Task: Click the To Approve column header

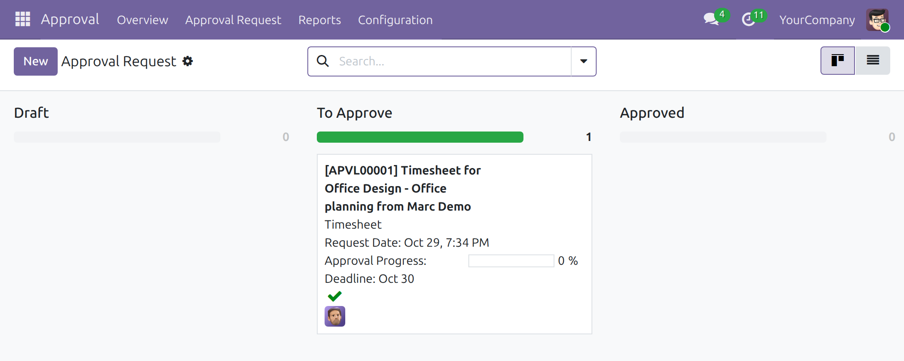Action: [354, 113]
